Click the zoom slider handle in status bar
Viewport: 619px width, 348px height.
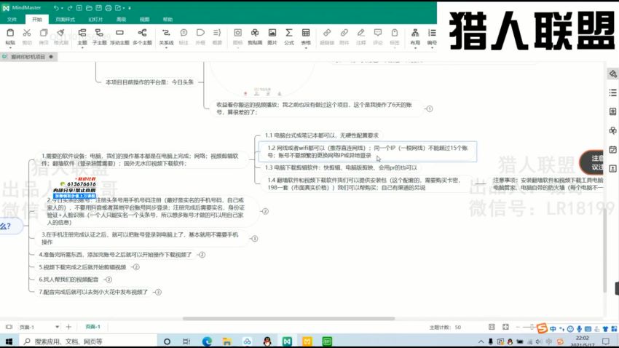pos(532,327)
